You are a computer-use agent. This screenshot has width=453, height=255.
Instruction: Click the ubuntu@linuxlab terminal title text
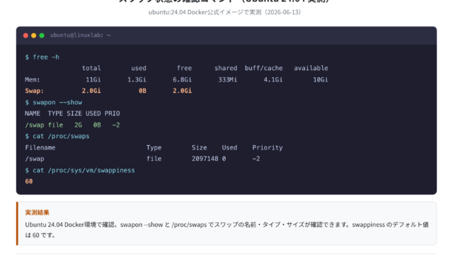coord(80,35)
